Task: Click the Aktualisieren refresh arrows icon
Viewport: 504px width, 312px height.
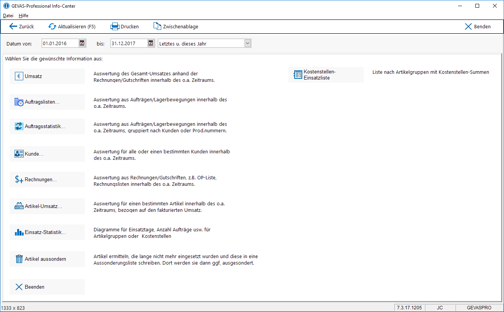Action: pos(52,26)
